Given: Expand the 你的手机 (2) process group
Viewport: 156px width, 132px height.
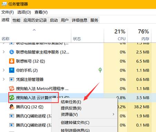Looking at the screenshot, I should click(x=3, y=70).
